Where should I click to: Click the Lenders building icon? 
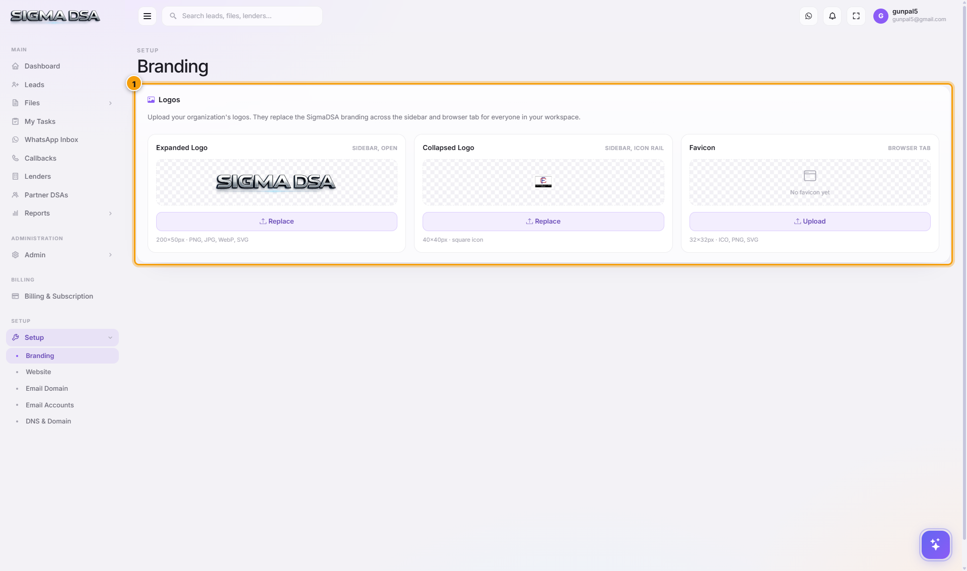click(x=16, y=176)
